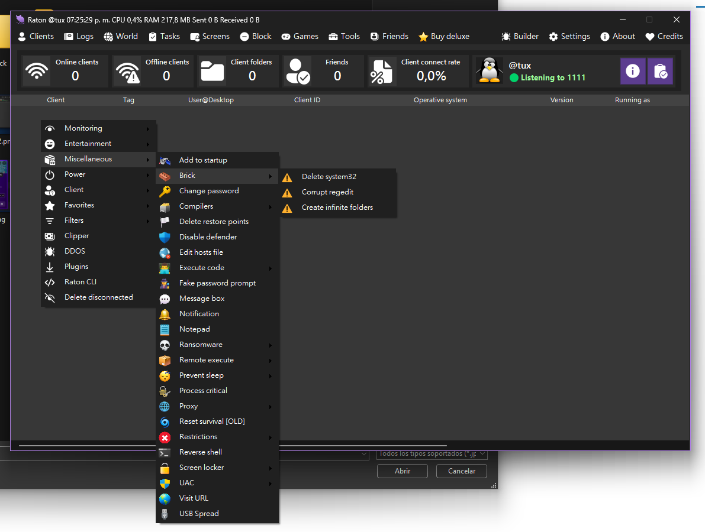Click Cancelar button in the file dialog
This screenshot has width=705, height=532.
pos(462,471)
